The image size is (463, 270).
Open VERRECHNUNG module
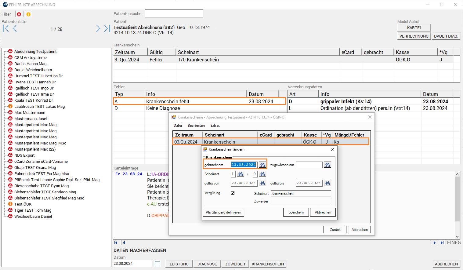[x=414, y=36]
